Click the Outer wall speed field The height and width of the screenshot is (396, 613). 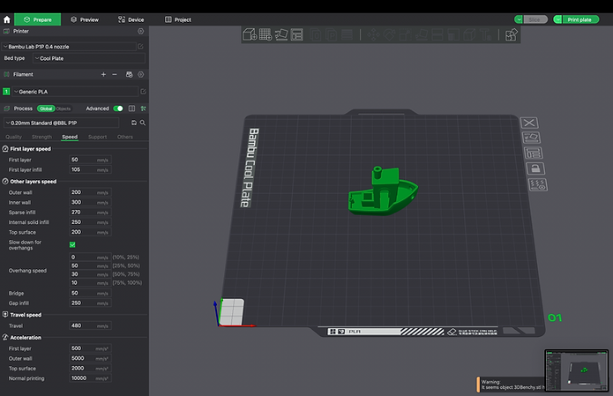point(90,192)
